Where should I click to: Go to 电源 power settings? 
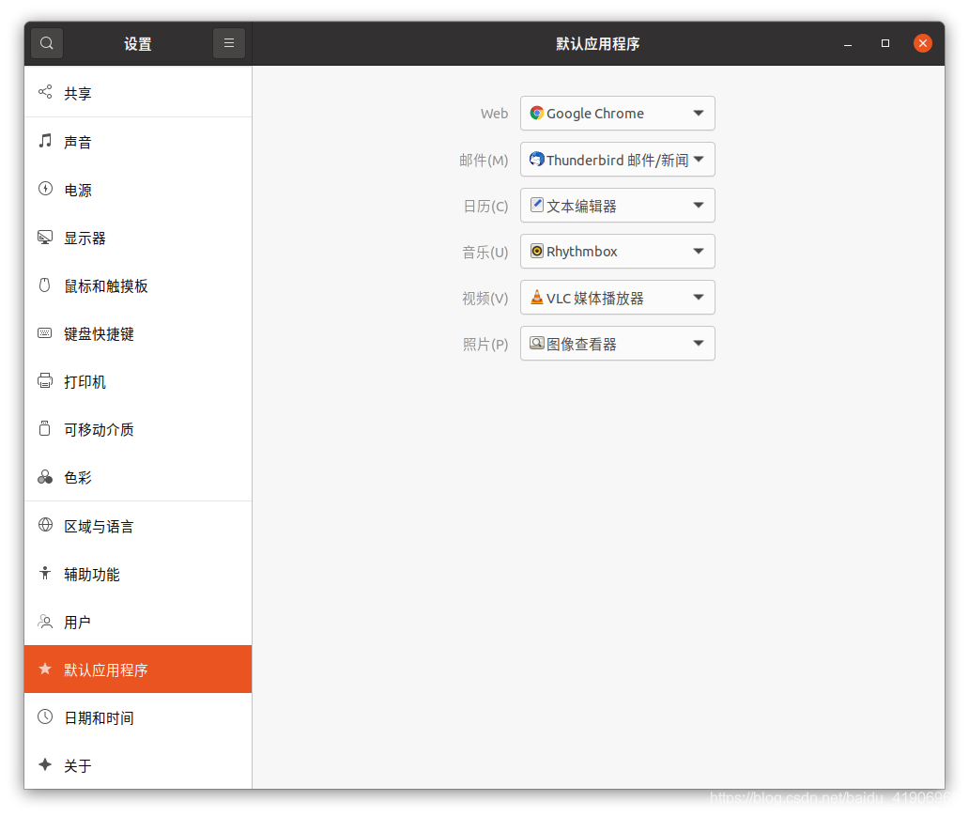[138, 190]
